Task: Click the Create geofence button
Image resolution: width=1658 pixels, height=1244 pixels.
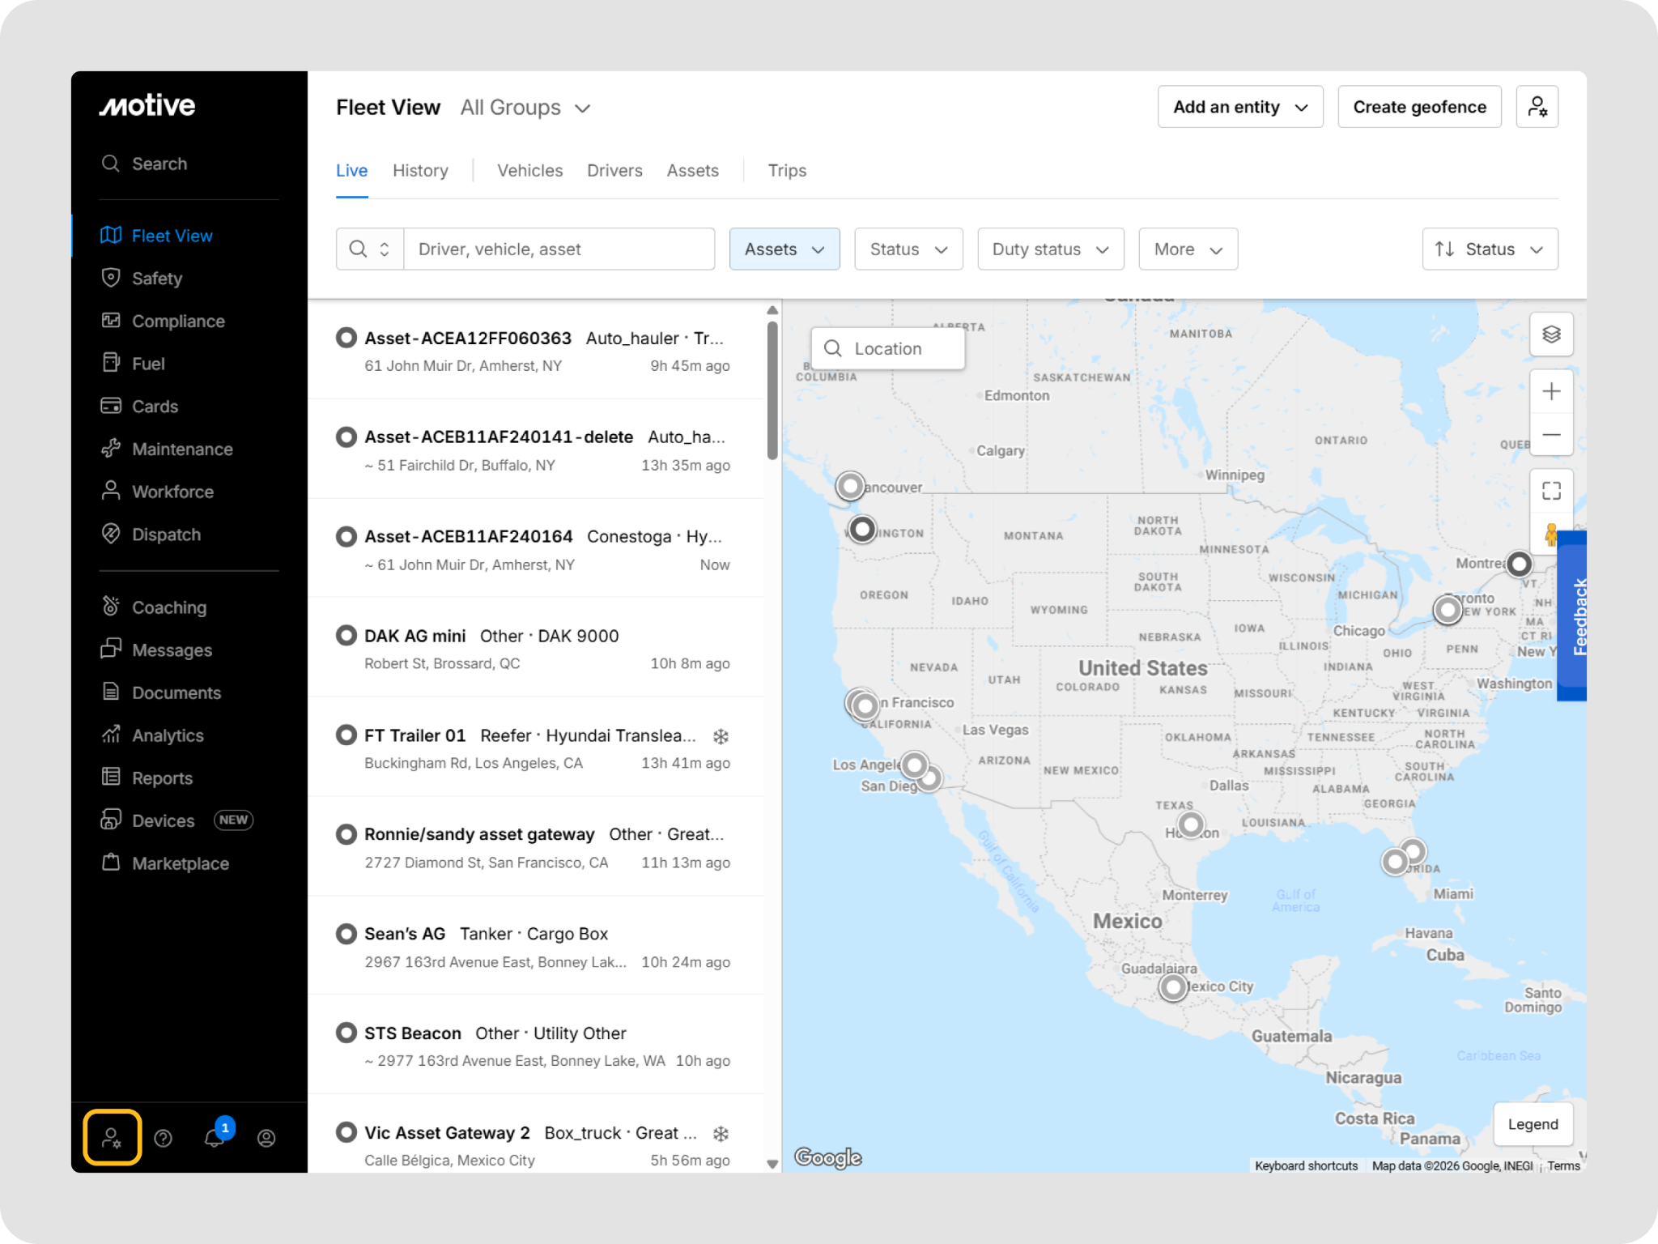Action: pyautogui.click(x=1418, y=107)
